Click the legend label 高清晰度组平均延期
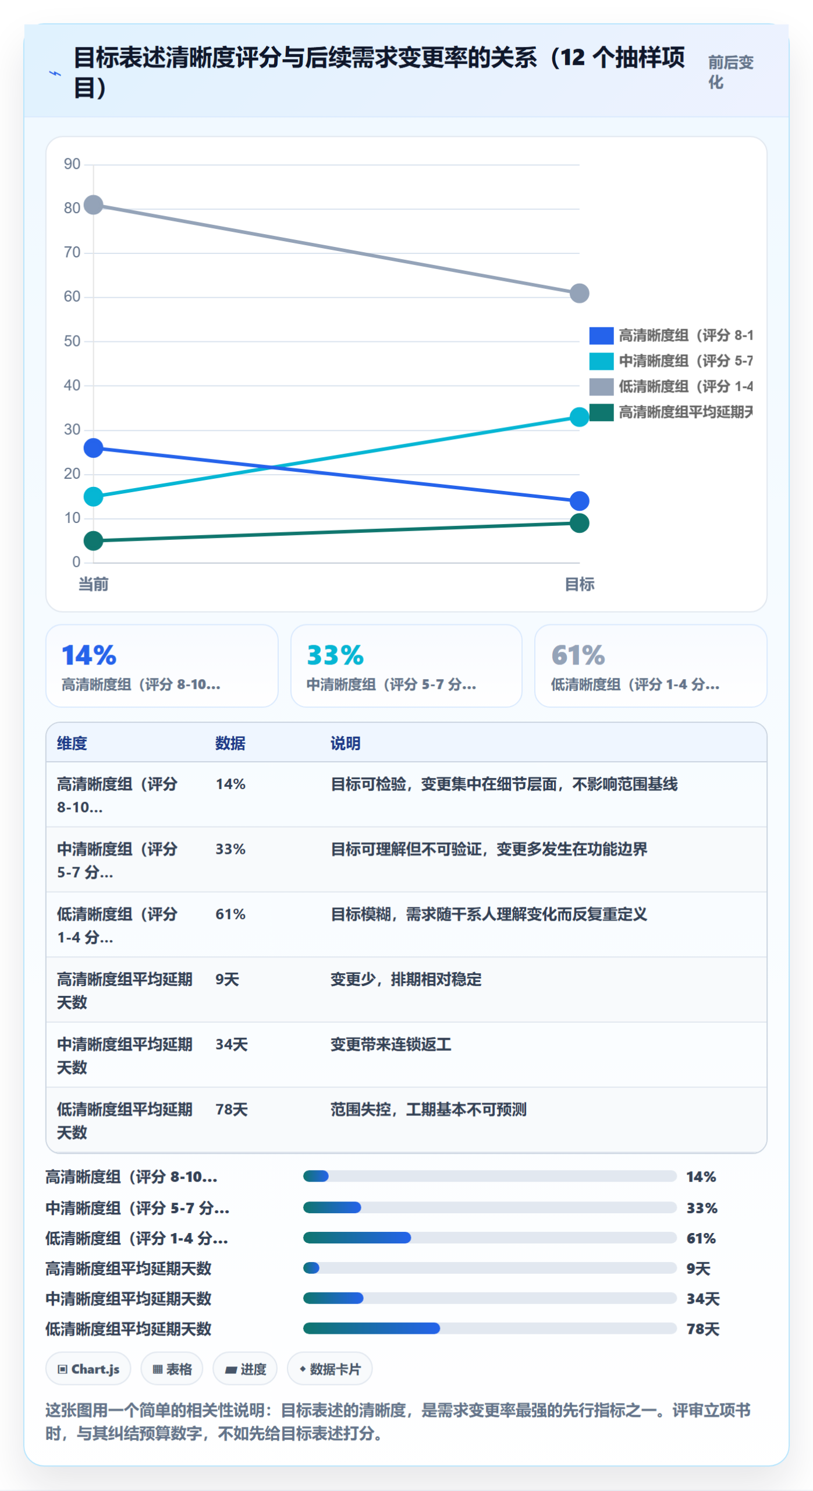 click(x=686, y=412)
